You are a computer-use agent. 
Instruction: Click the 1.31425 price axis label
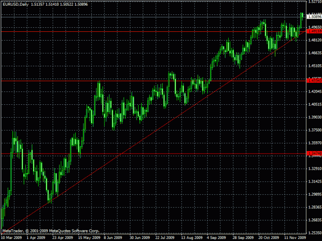[x=315, y=181]
